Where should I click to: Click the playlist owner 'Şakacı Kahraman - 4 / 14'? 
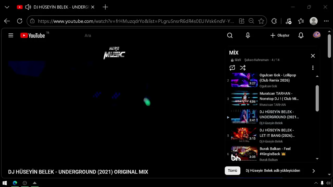pos(262,60)
